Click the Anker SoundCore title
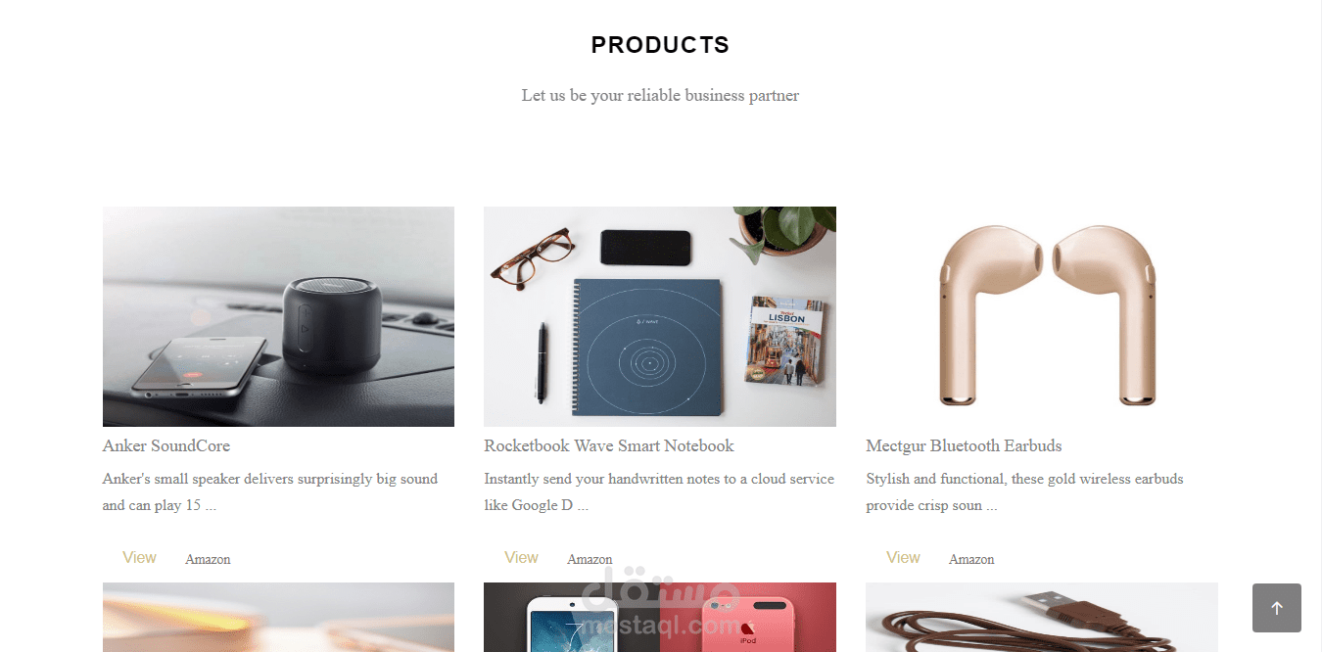 166,446
